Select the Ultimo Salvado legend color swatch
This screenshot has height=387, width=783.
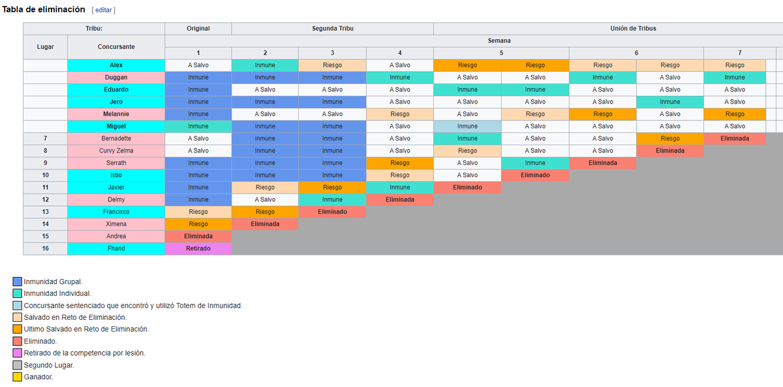pos(18,329)
